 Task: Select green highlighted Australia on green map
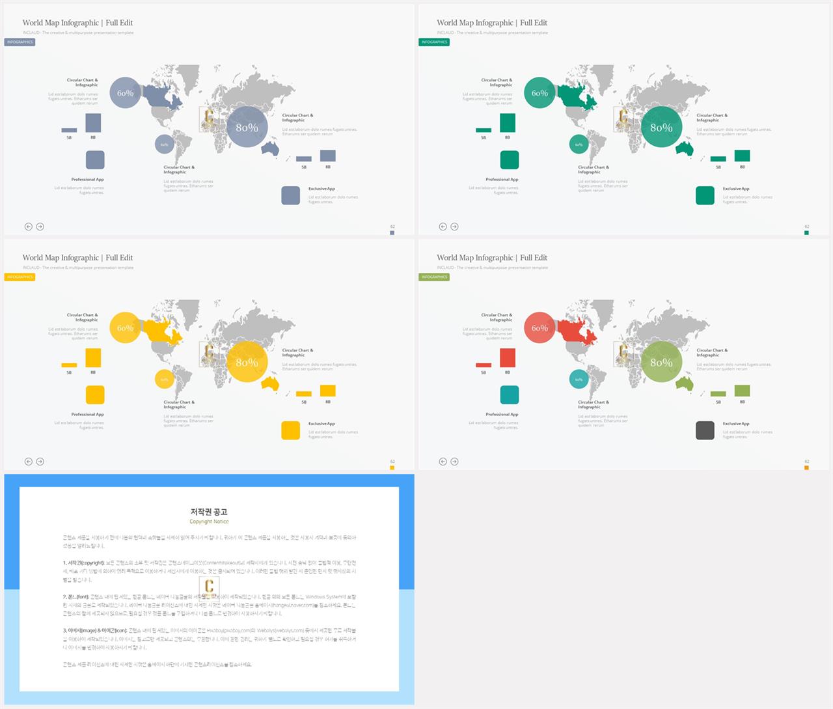coord(684,149)
